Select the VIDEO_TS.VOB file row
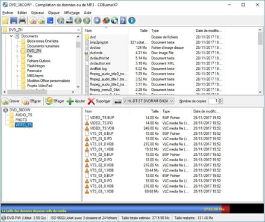This screenshot has width=265, height=222. point(154,128)
